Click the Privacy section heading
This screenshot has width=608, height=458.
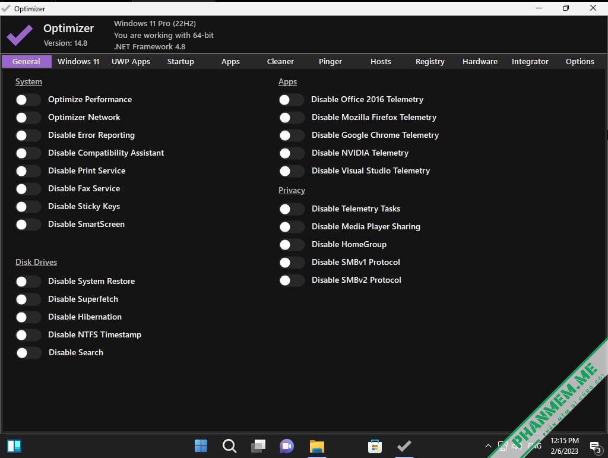click(292, 191)
